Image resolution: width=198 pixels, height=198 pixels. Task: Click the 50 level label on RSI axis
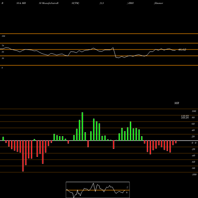pos(3,52)
